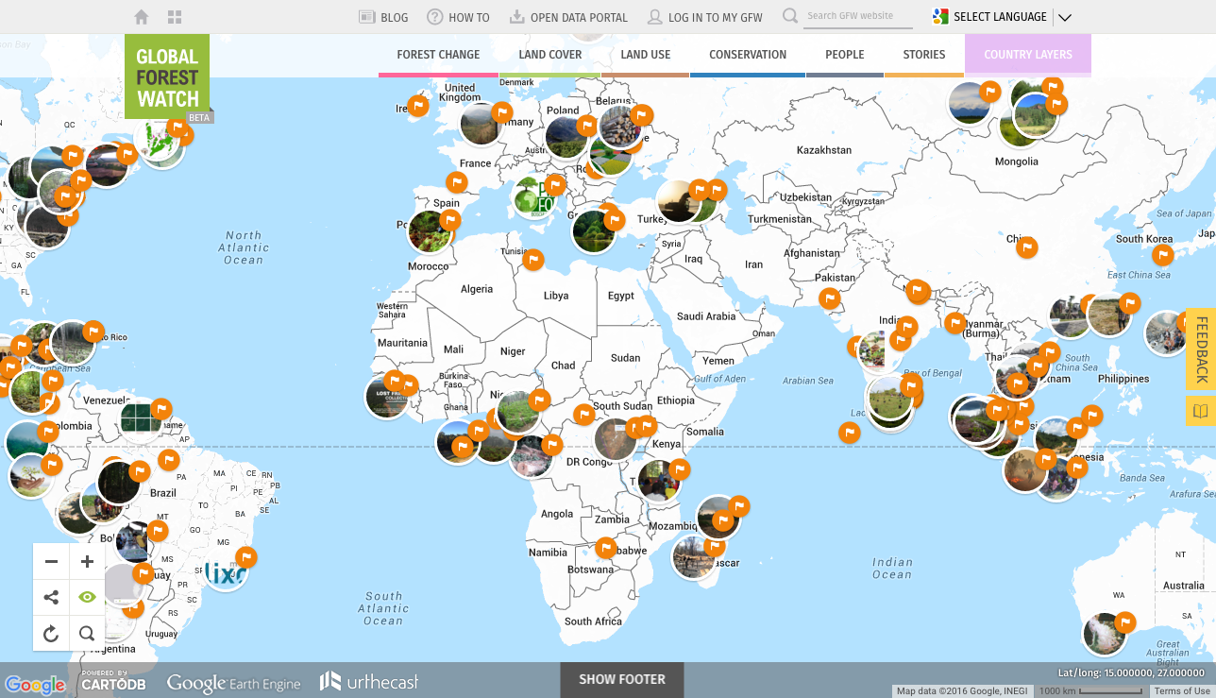Open the story thumbnail over Turkey
This screenshot has height=698, width=1216.
tap(678, 201)
